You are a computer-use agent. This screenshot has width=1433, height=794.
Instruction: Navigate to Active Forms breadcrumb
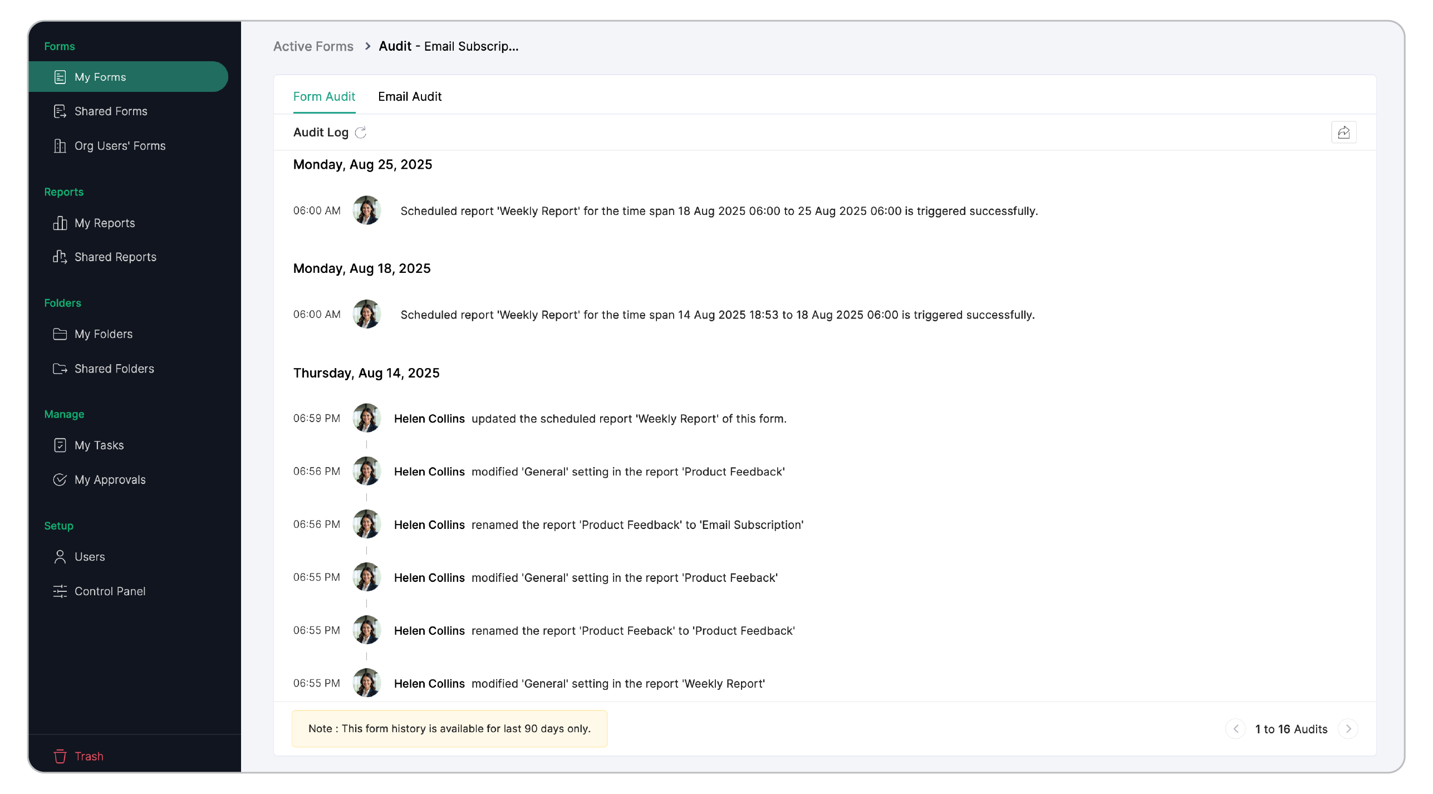[x=313, y=46]
